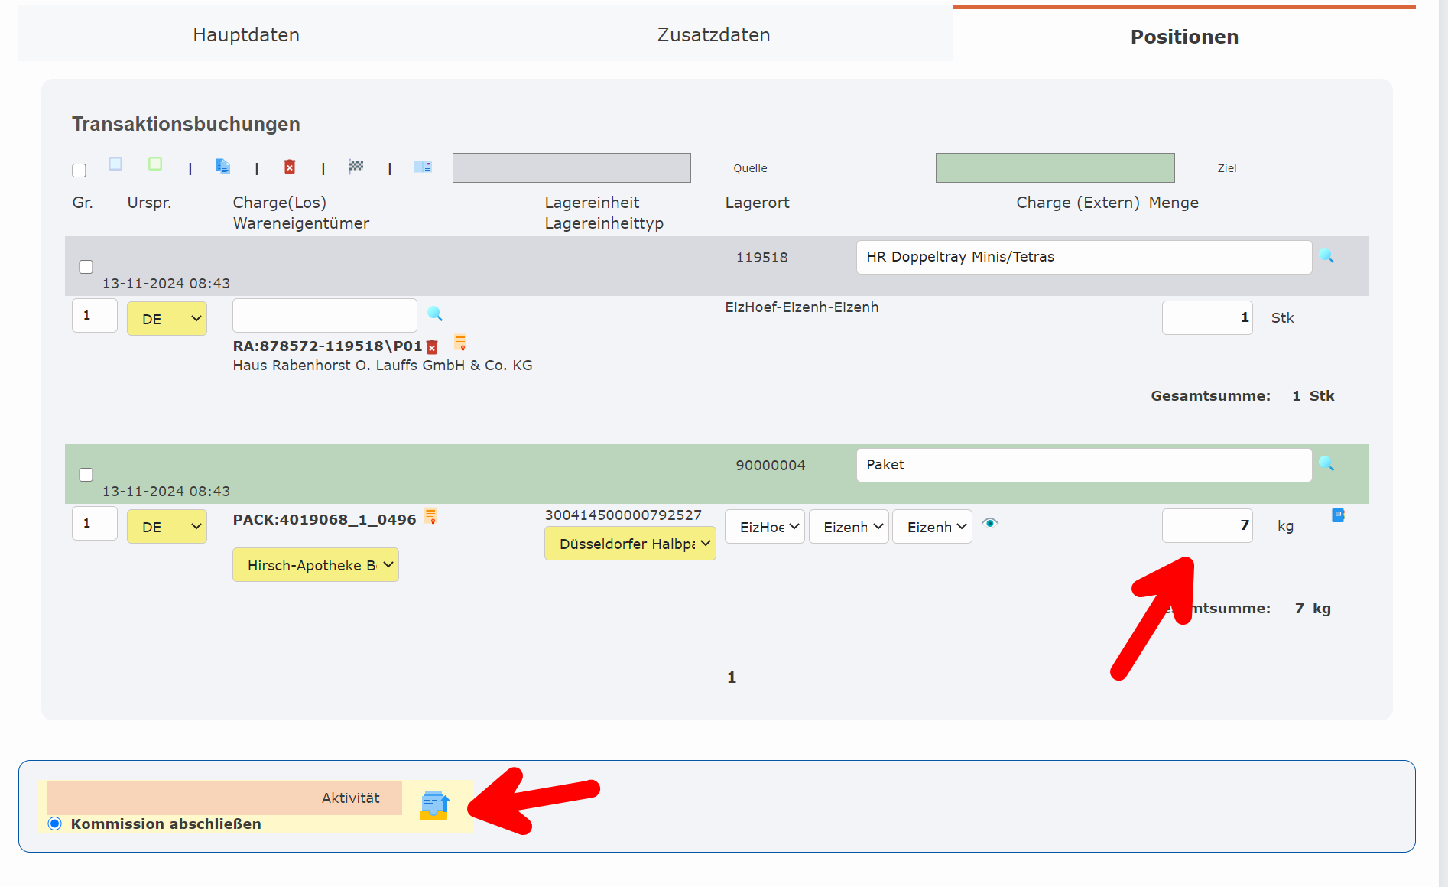Select the copy icon in the toolbar
The width and height of the screenshot is (1448, 887).
click(x=222, y=167)
